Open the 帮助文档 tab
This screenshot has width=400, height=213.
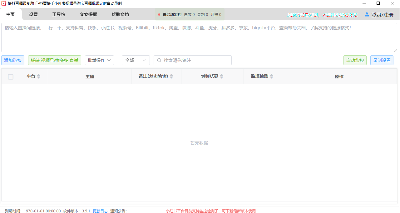tap(120, 14)
